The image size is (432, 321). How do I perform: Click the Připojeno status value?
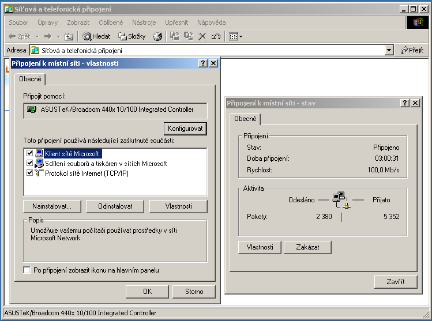pos(386,148)
